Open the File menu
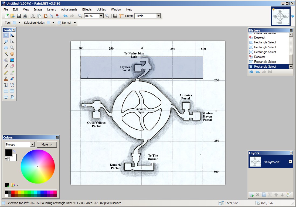Viewport: 296px width, 207px height. pos(6,9)
